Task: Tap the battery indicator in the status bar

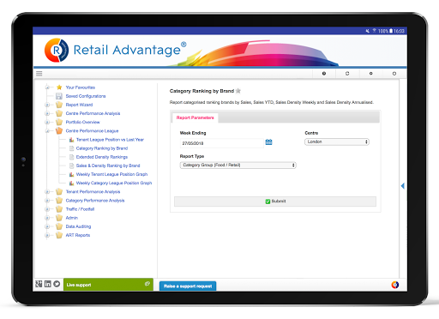Action: pos(391,31)
